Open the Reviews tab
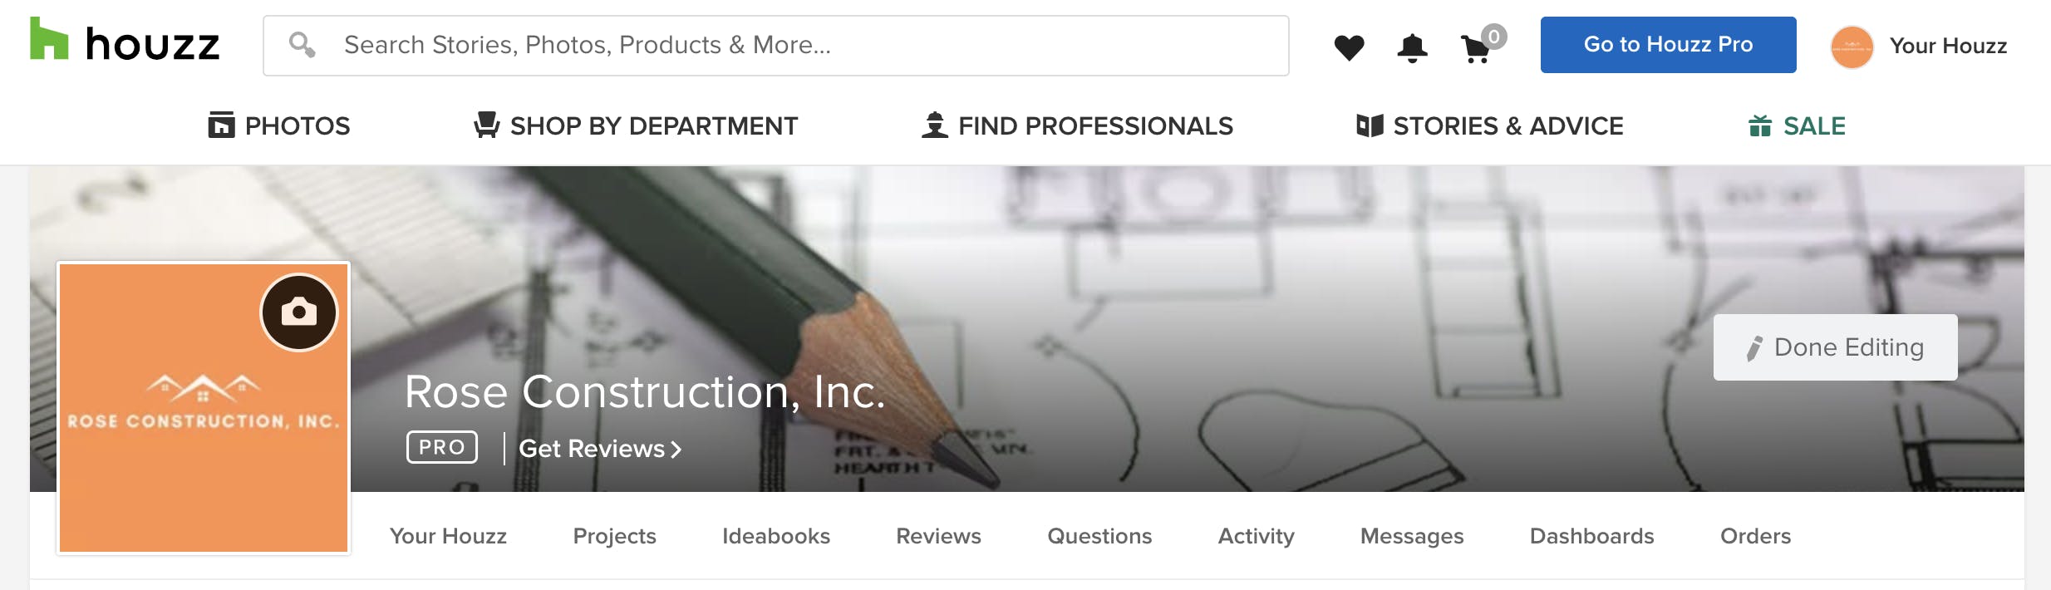Screen dimensions: 2051x590 tap(937, 536)
